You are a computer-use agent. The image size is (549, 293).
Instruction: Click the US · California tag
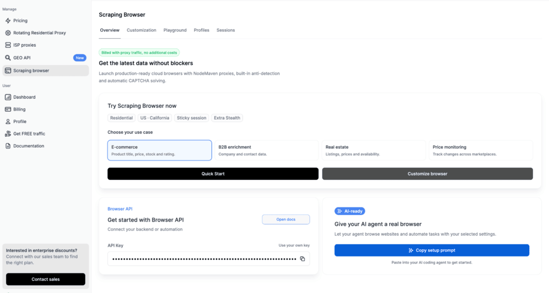[x=155, y=118]
